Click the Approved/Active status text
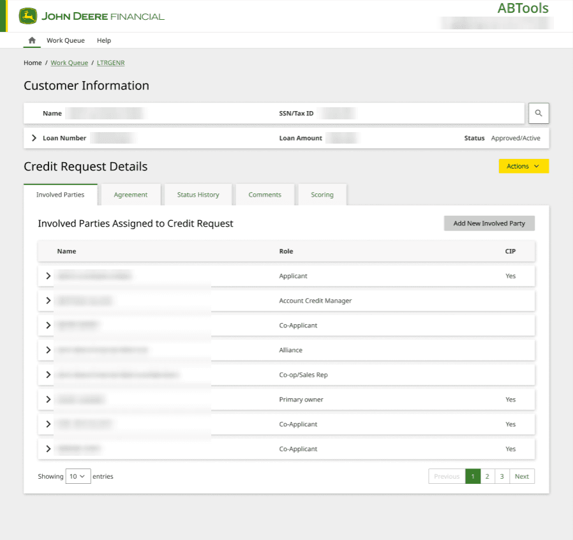The image size is (573, 540). [x=516, y=139]
